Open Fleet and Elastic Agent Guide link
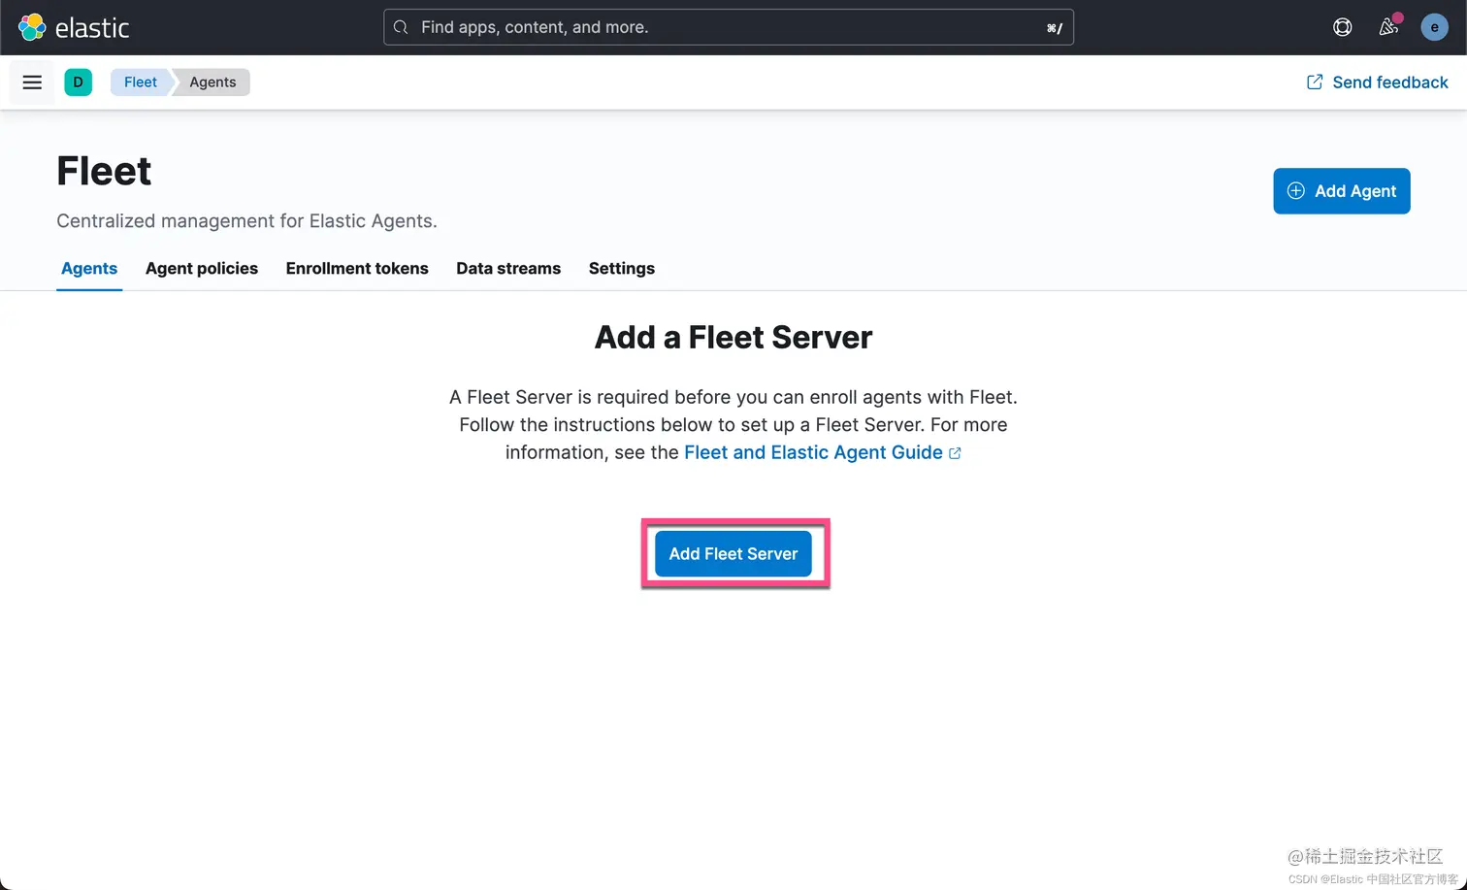The height and width of the screenshot is (890, 1467). [x=823, y=452]
